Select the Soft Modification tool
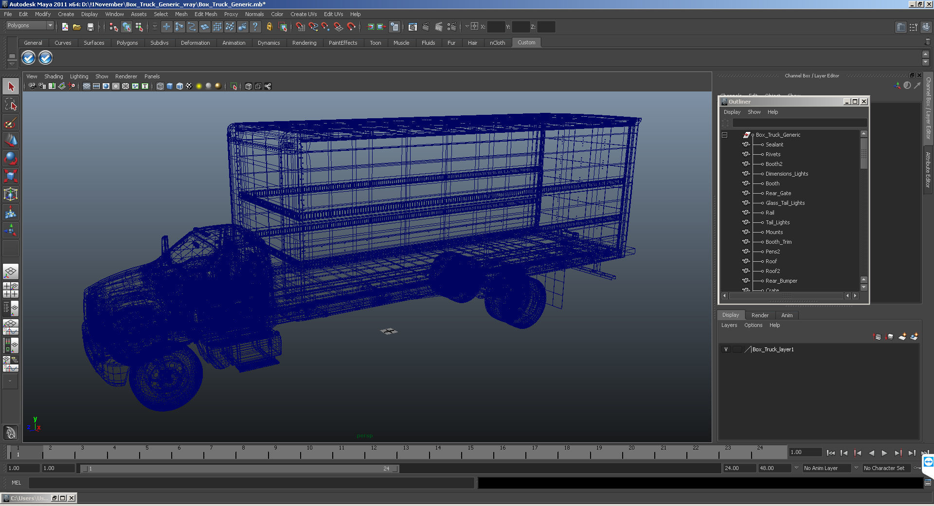The width and height of the screenshot is (934, 506). pos(11,213)
